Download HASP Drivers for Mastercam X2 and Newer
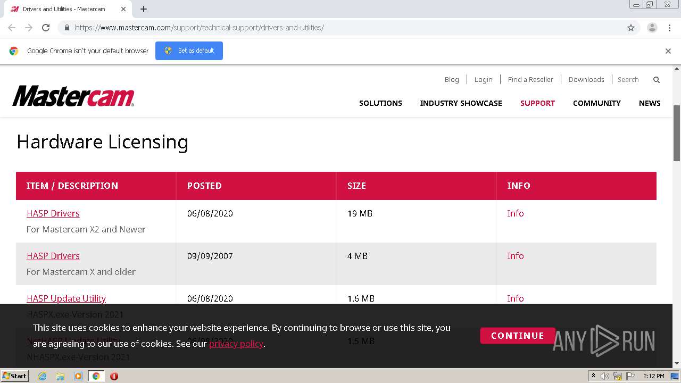The width and height of the screenshot is (681, 383). point(53,213)
